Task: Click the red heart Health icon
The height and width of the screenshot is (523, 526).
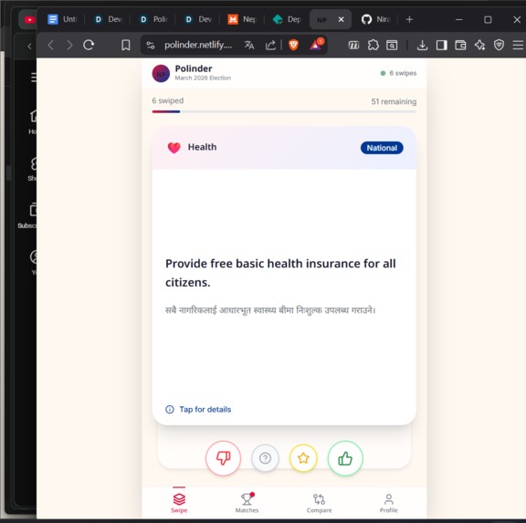Action: pyautogui.click(x=174, y=148)
